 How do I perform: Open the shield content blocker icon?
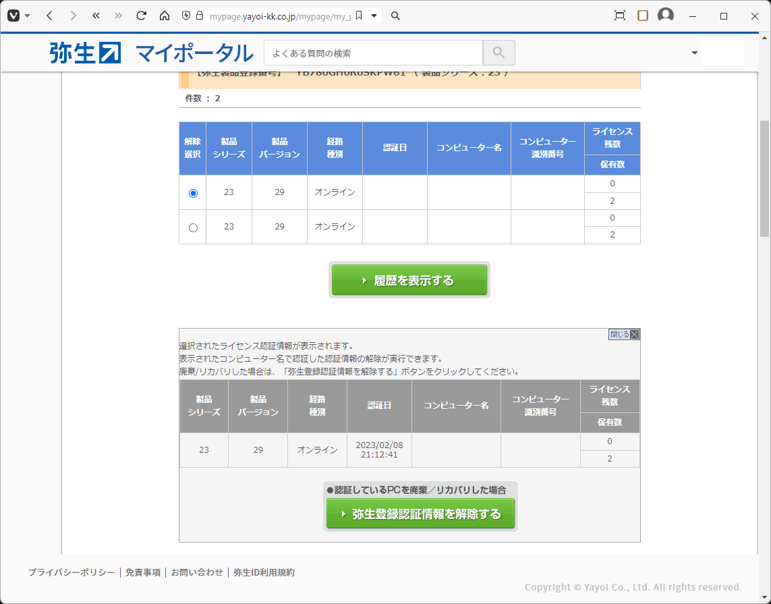(x=186, y=16)
